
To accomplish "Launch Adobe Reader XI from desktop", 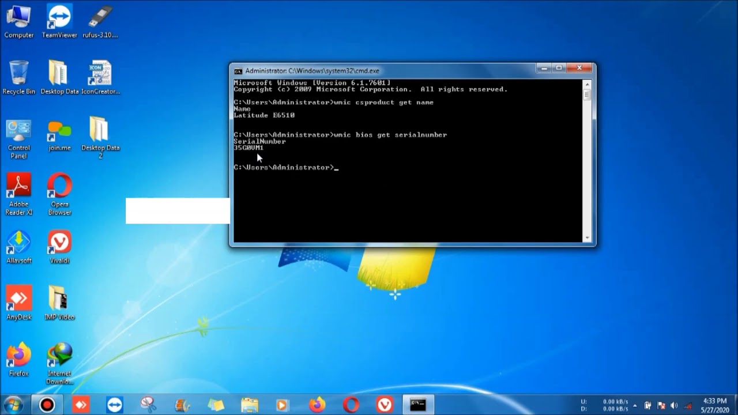I will tap(18, 195).
